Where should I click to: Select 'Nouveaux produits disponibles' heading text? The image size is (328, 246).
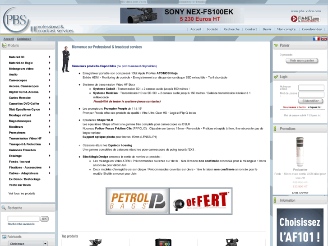[94, 66]
